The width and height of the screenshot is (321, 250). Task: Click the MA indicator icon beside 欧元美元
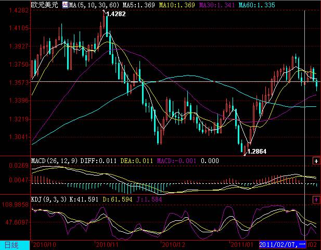65,5
